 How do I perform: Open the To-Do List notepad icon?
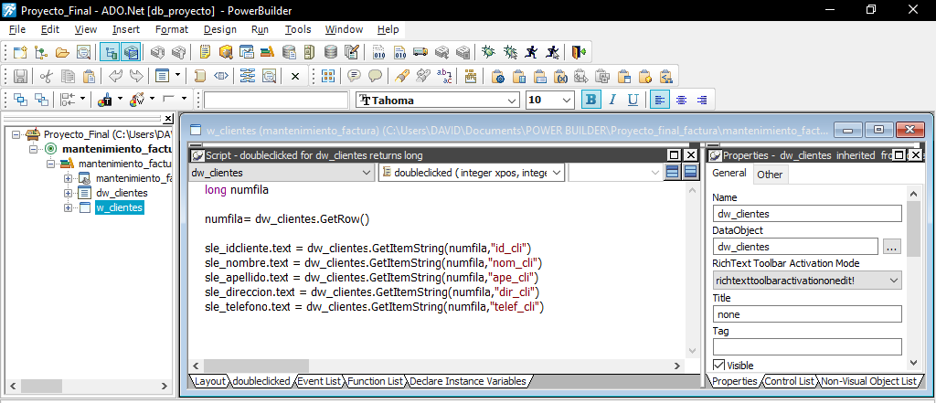[206, 52]
